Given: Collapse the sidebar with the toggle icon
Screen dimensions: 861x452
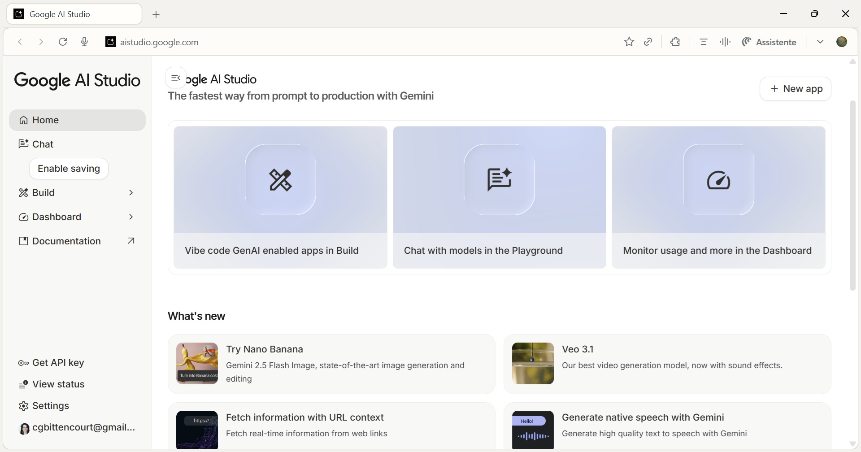Looking at the screenshot, I should [175, 78].
